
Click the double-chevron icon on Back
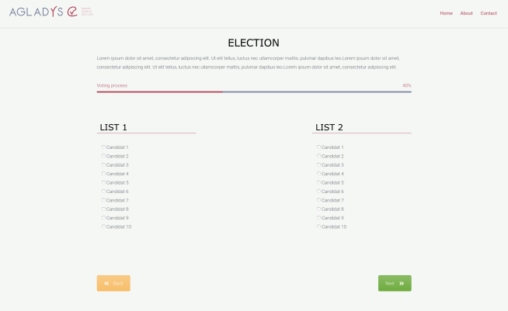pyautogui.click(x=106, y=283)
